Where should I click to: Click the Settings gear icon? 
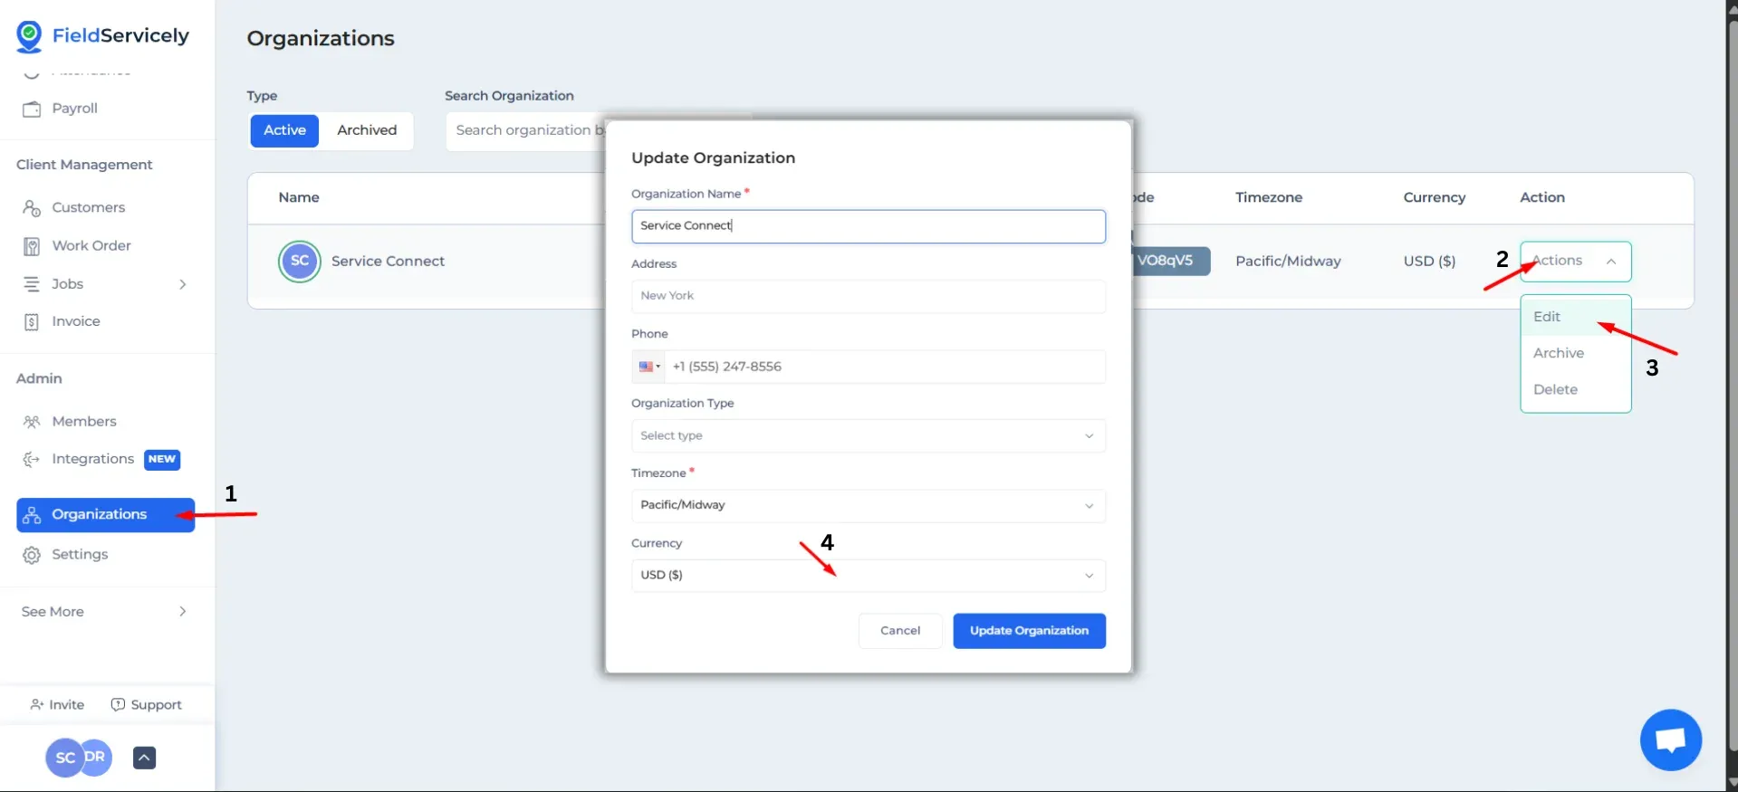tap(32, 555)
